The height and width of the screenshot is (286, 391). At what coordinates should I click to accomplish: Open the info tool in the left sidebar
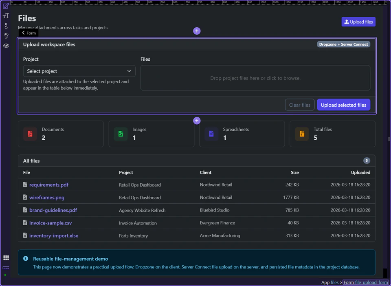[x=6, y=26]
